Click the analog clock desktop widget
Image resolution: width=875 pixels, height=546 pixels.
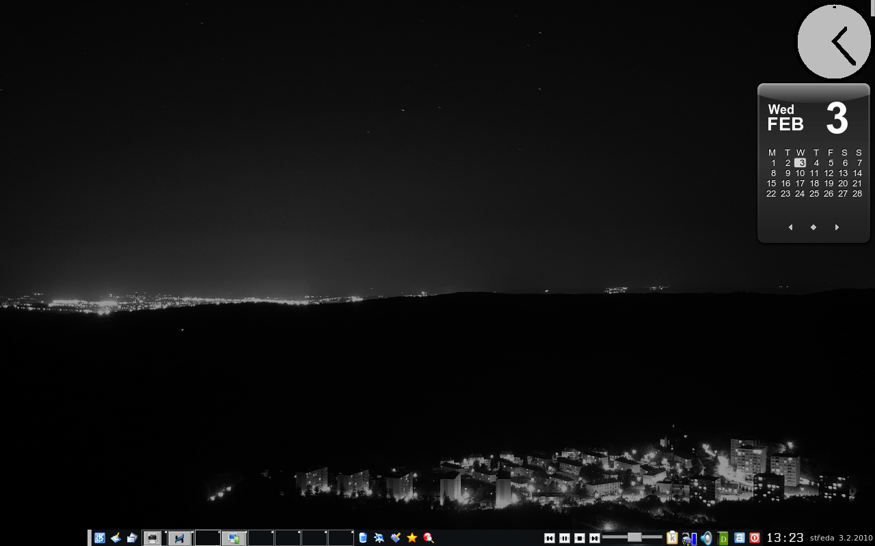834,42
